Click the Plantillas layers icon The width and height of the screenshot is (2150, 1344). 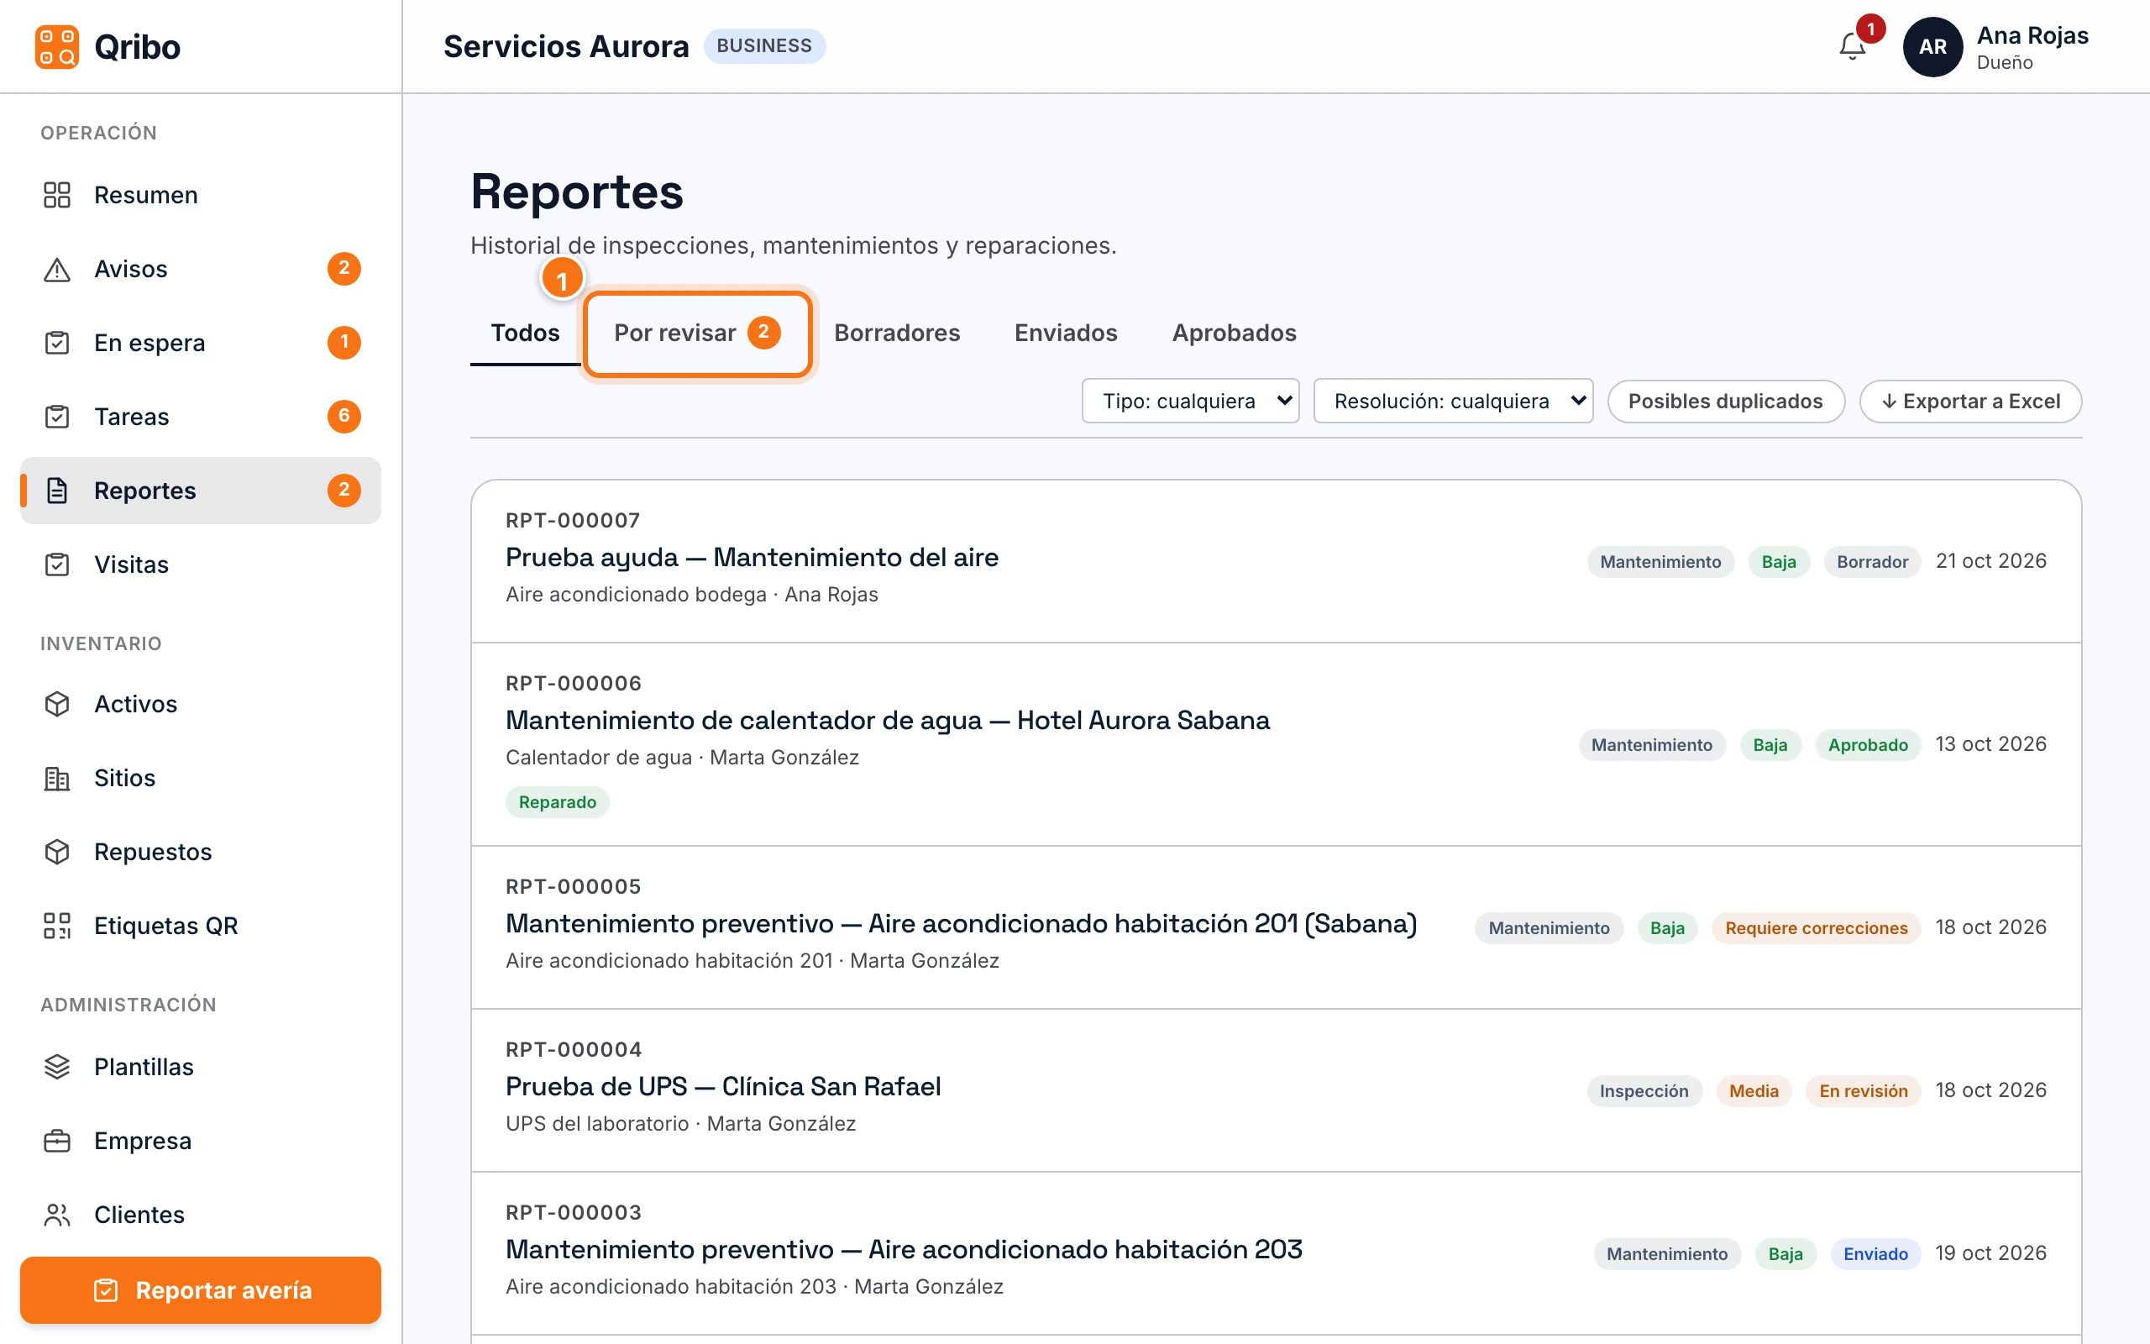pyautogui.click(x=57, y=1067)
